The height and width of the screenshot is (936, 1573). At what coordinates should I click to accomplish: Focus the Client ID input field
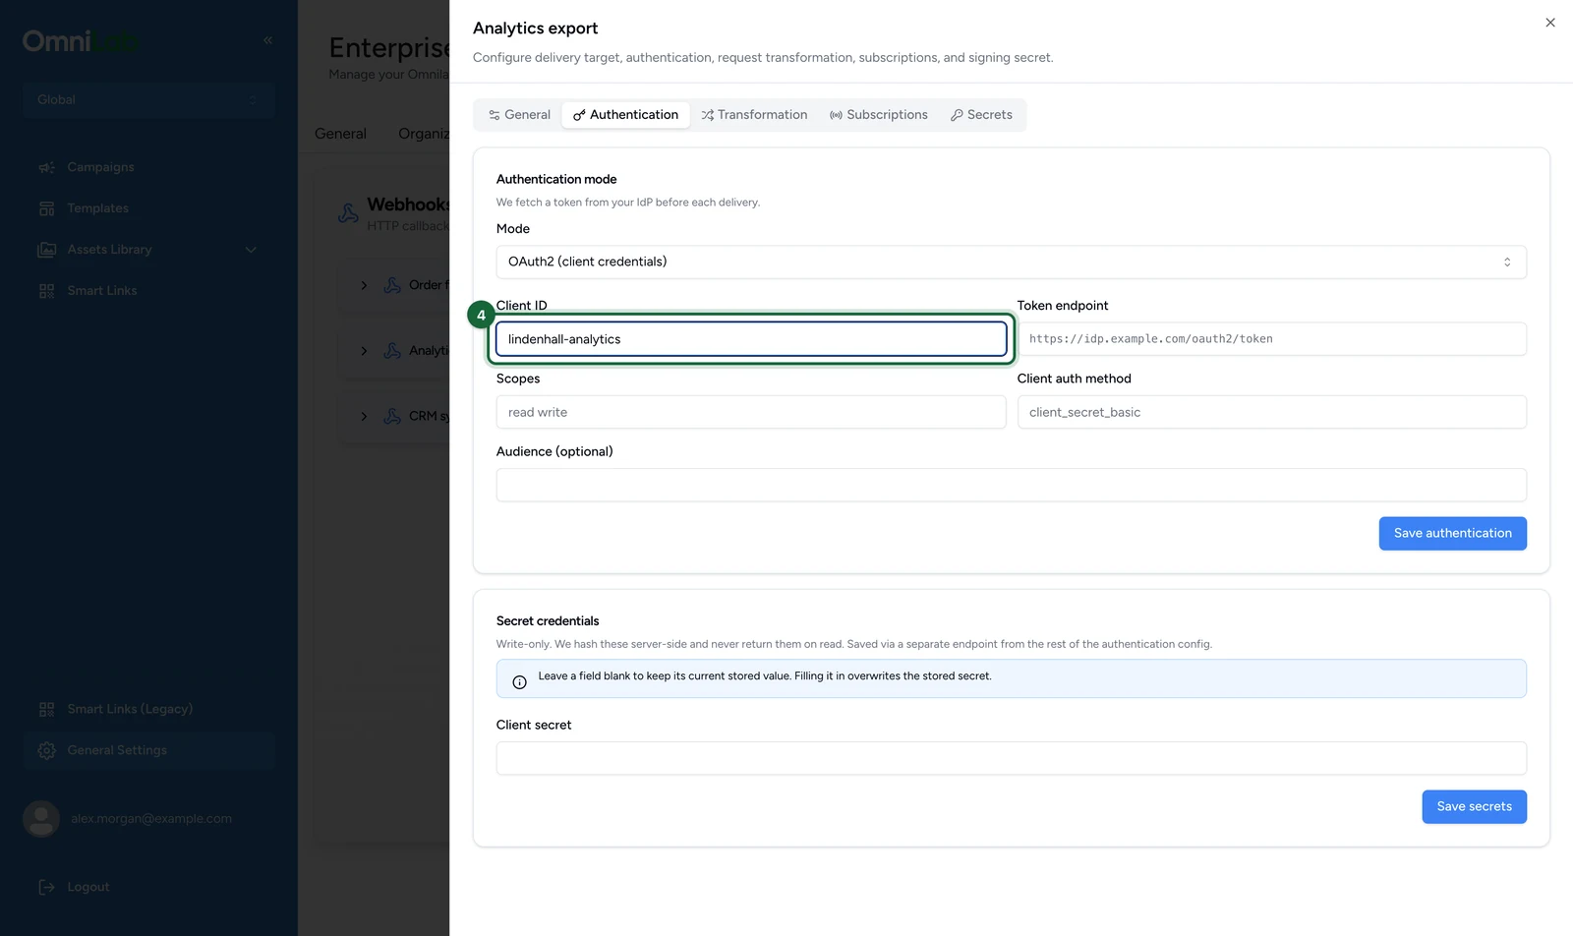coord(751,339)
